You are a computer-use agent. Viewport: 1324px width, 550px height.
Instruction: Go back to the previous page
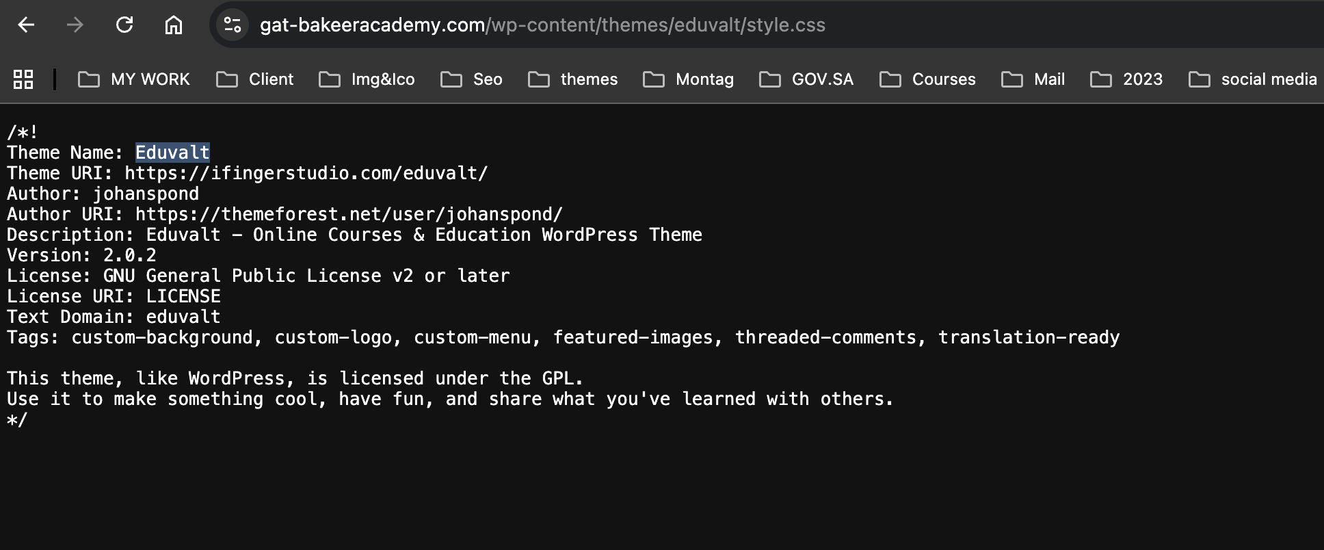tap(26, 25)
